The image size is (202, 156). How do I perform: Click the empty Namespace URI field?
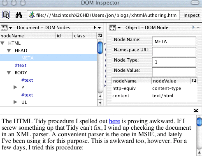pos(174,52)
